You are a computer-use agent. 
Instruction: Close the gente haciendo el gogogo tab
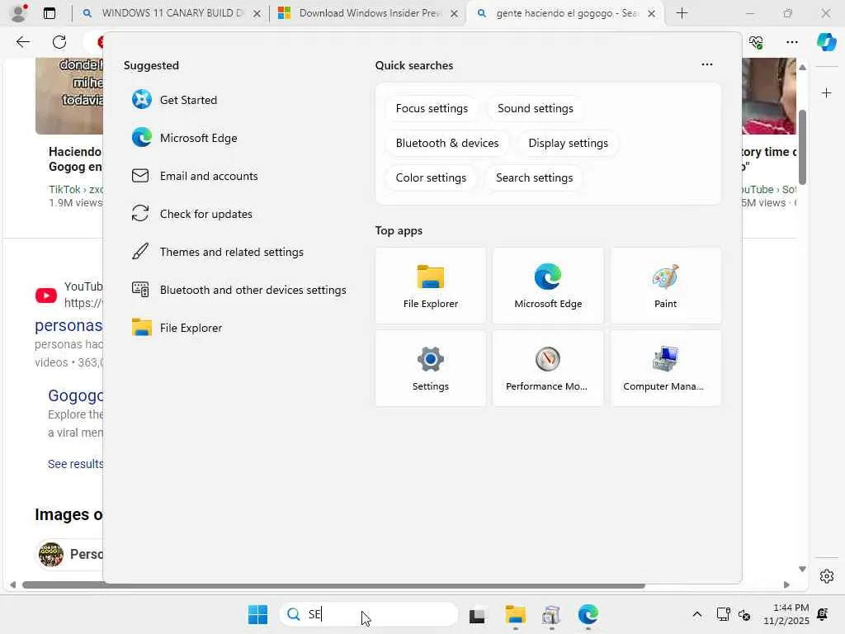(x=652, y=13)
